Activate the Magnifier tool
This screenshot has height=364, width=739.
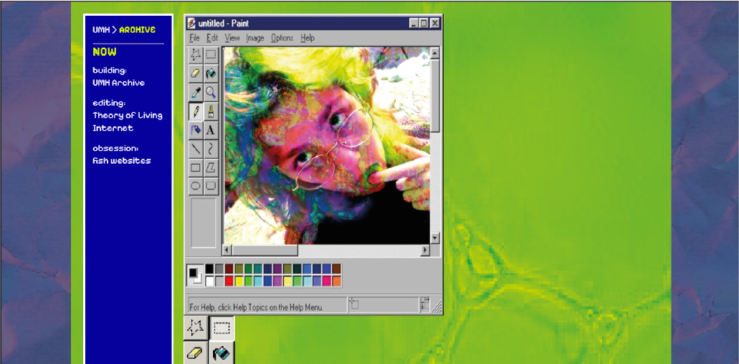click(211, 92)
